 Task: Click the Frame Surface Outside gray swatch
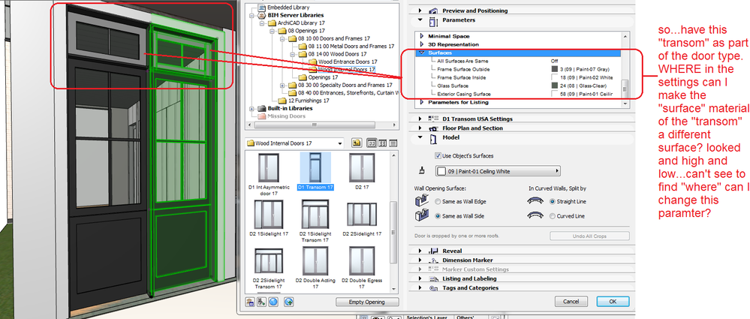[x=555, y=69]
